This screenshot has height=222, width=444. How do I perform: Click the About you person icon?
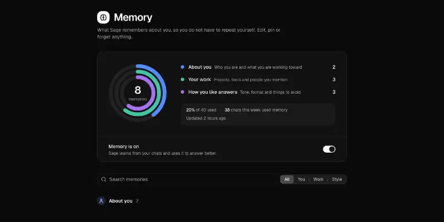coord(101,201)
